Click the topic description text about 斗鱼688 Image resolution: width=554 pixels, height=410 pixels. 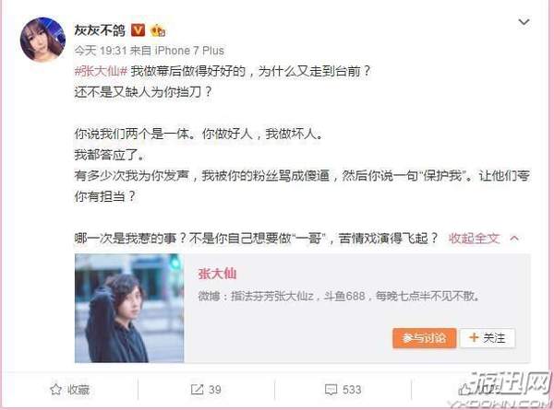[339, 296]
